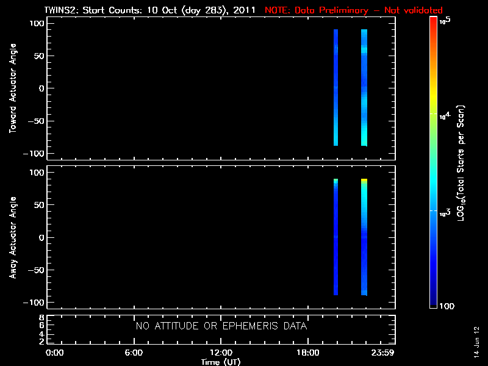Click the first data strip in Away panel

pos(336,237)
